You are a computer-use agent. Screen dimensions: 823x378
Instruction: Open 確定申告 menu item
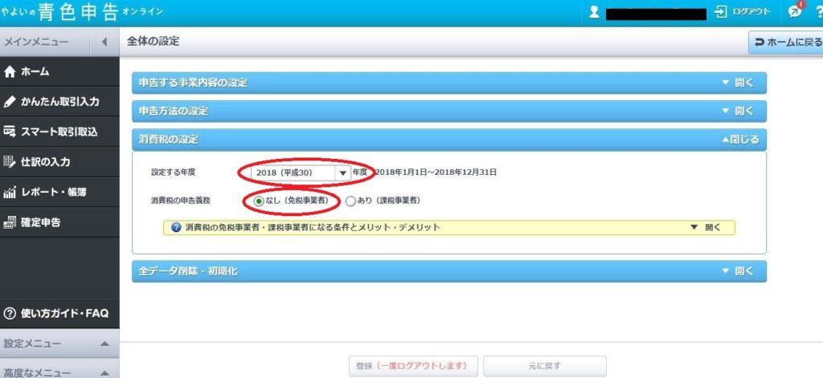pos(59,222)
